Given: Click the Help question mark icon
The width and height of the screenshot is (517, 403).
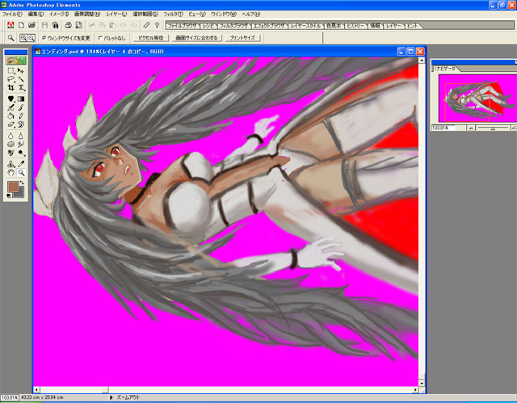Looking at the screenshot, I should [x=157, y=25].
